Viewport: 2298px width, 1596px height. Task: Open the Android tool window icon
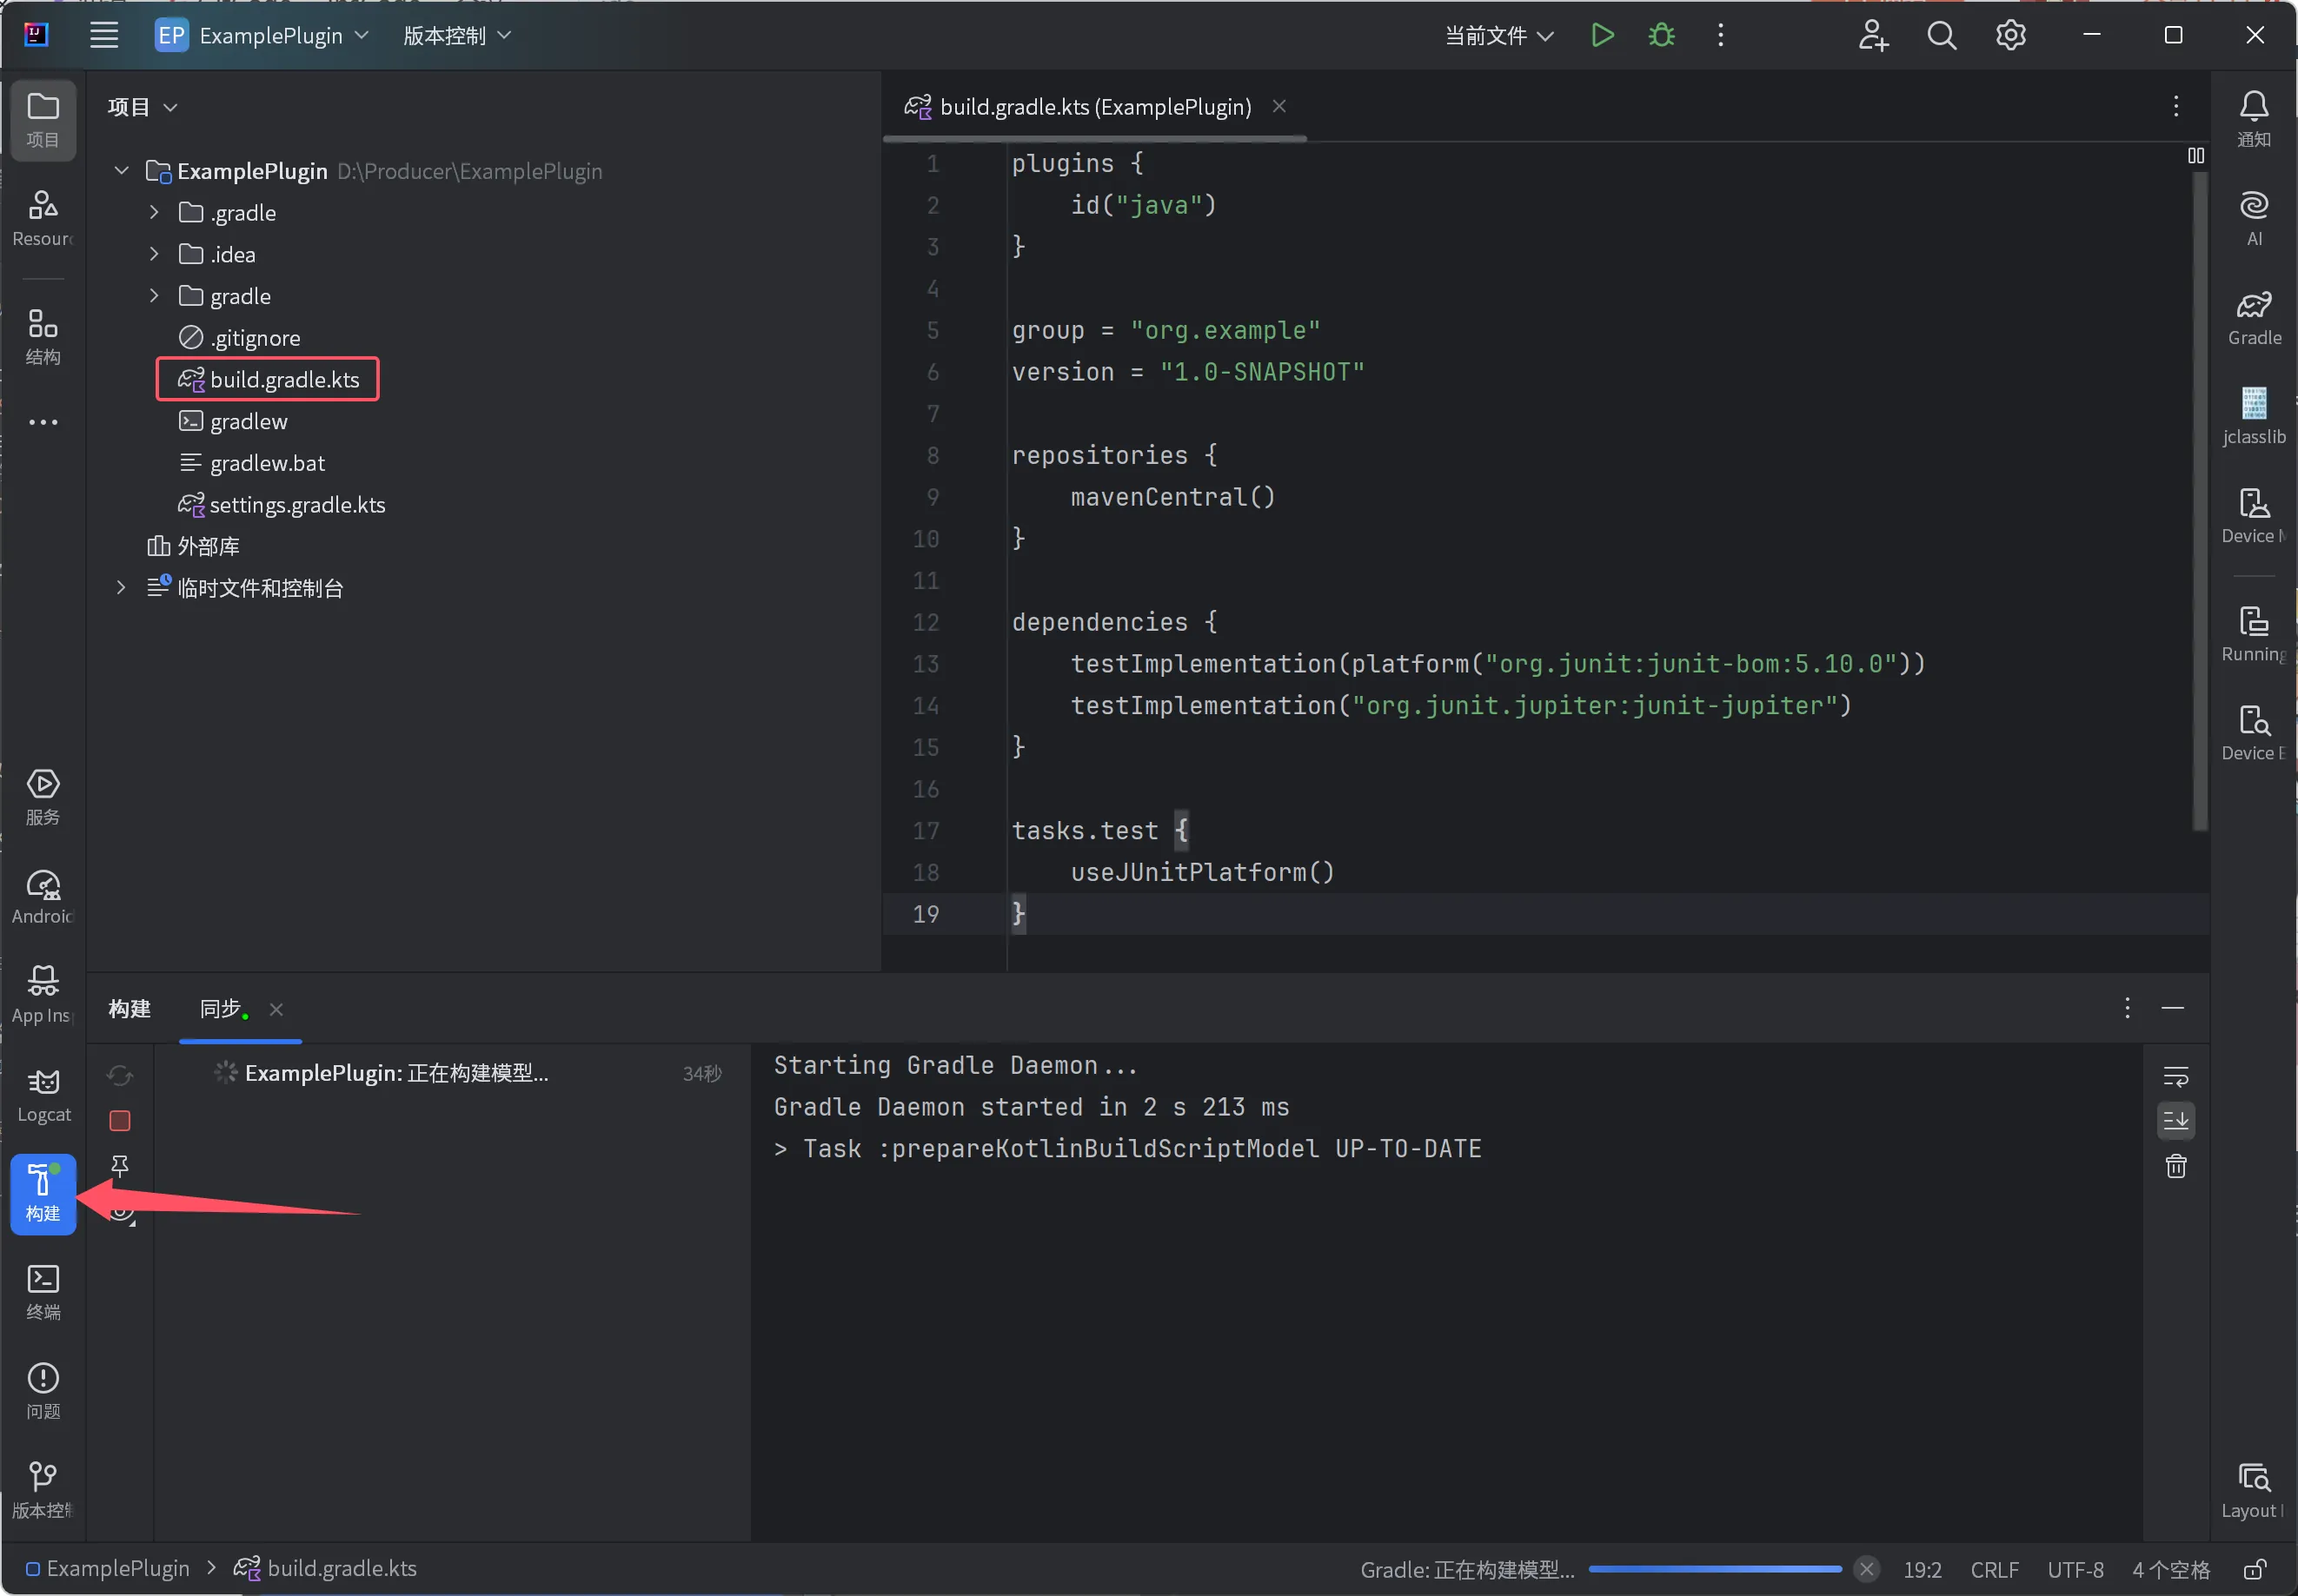43,896
